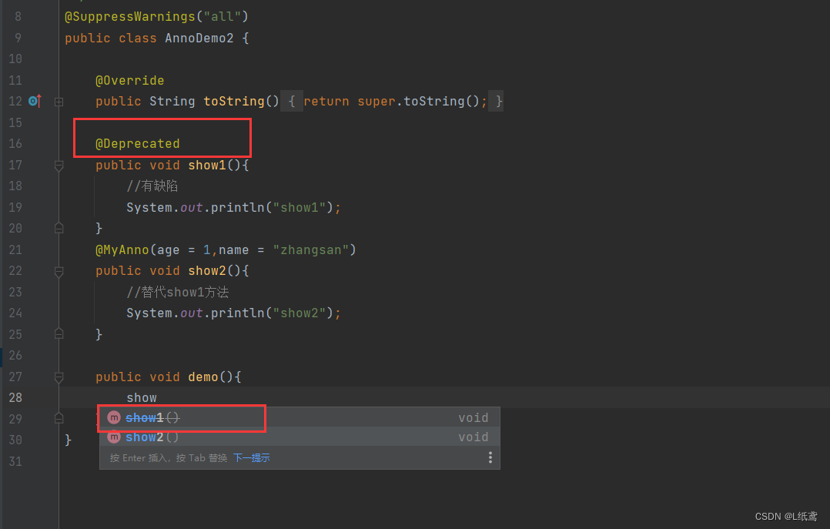Viewport: 830px width, 529px height.
Task: Click the 下一提示 link in popup footer
Action: (x=252, y=457)
